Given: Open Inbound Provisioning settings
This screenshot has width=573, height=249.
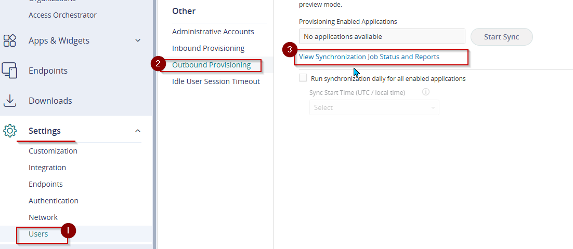Looking at the screenshot, I should (209, 48).
